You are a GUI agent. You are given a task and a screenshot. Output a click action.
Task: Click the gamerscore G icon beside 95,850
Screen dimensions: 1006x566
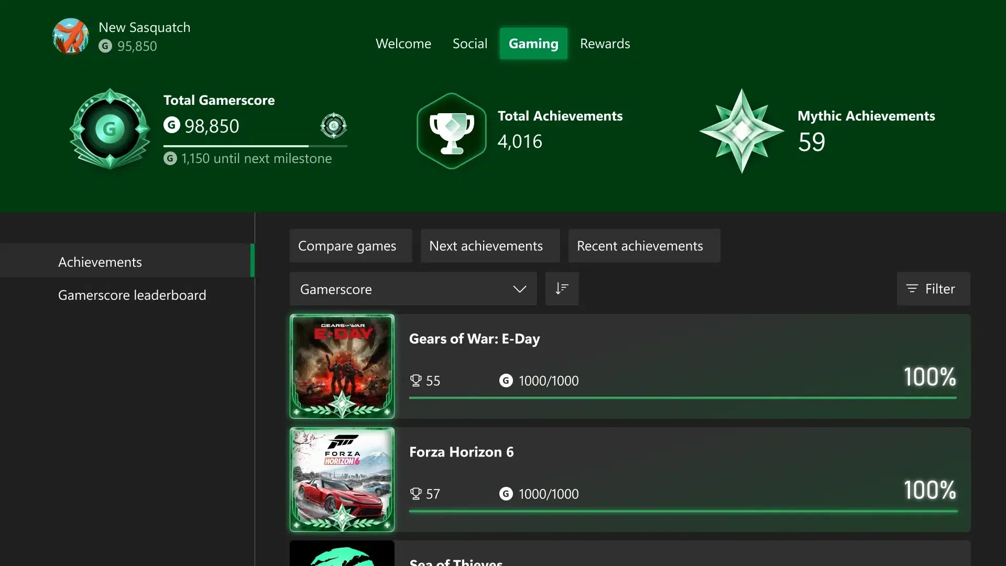[105, 46]
